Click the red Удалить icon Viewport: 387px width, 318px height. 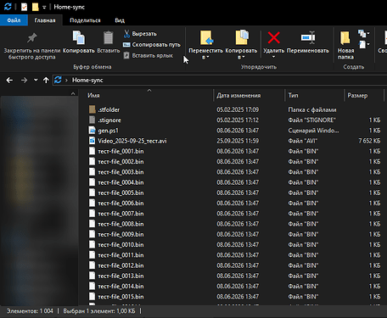273,37
